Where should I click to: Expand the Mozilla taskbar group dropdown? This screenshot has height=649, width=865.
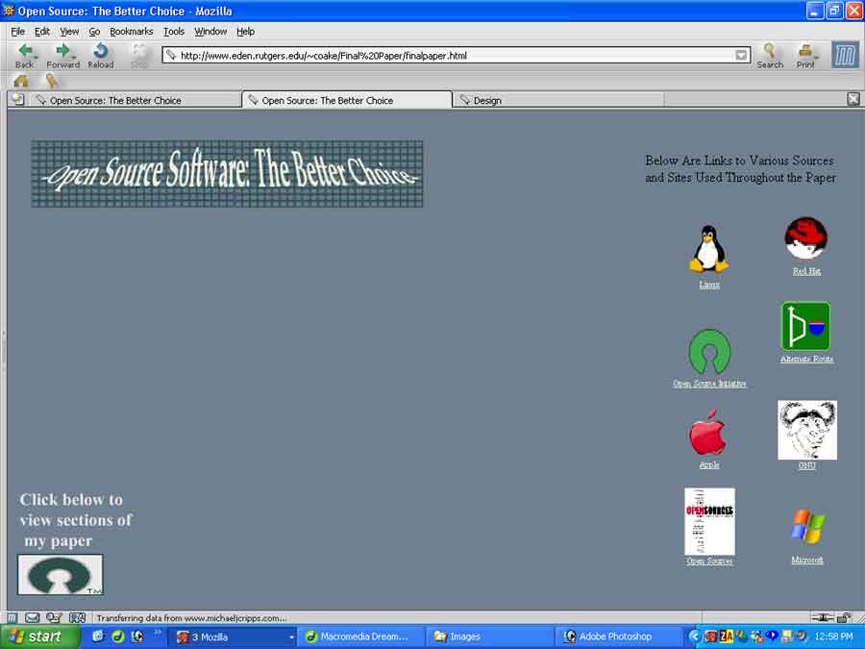tap(291, 637)
